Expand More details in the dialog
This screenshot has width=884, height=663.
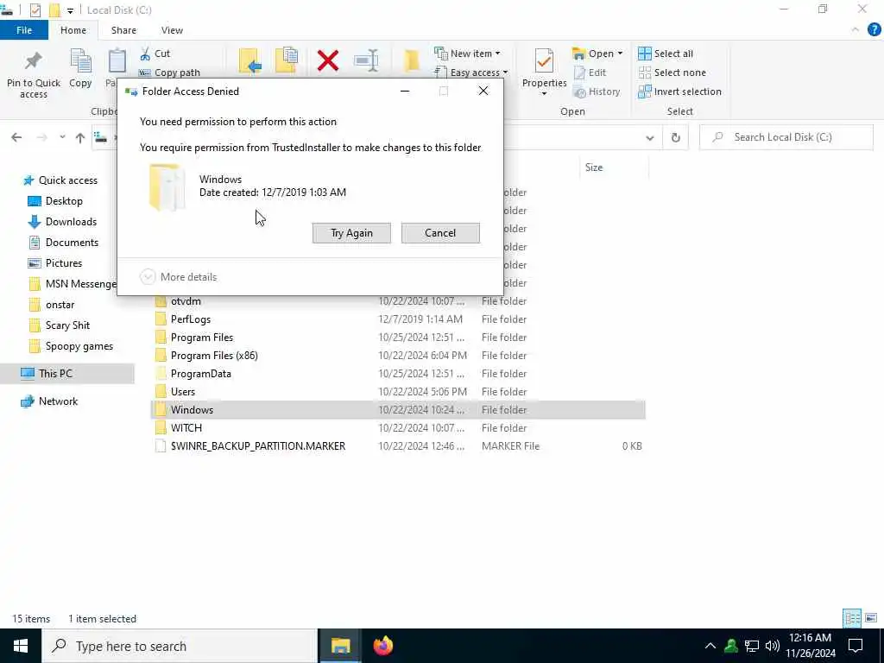click(178, 277)
